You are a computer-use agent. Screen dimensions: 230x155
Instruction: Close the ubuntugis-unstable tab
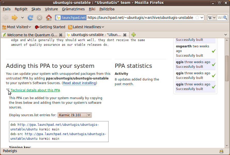125,35
